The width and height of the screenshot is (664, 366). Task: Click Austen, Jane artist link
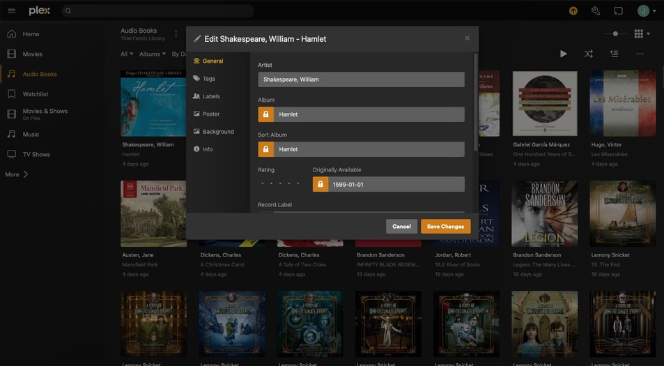click(x=138, y=255)
